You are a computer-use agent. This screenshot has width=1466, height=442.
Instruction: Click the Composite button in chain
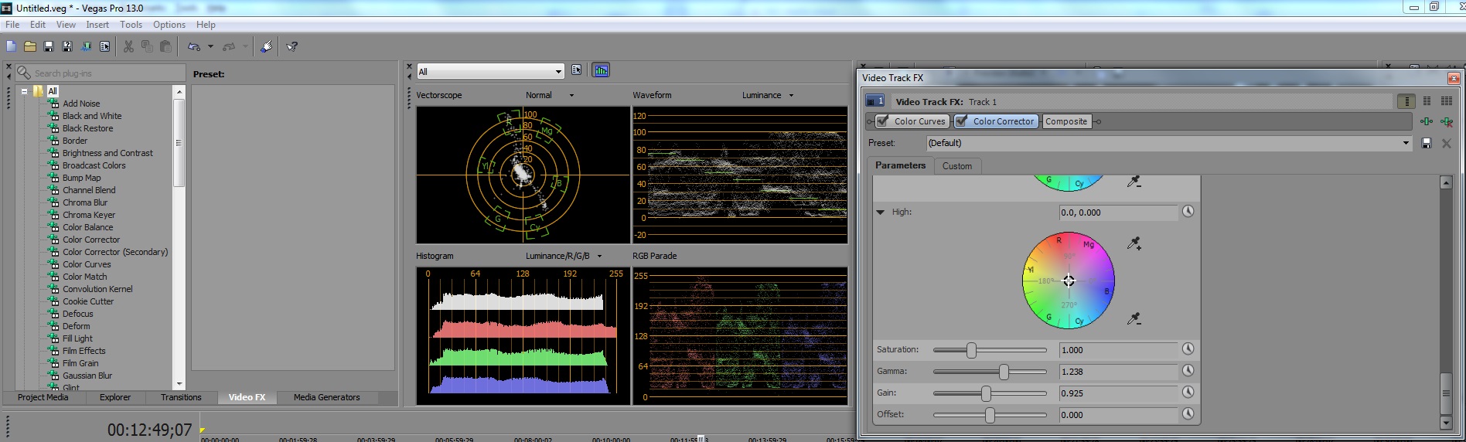[1065, 121]
